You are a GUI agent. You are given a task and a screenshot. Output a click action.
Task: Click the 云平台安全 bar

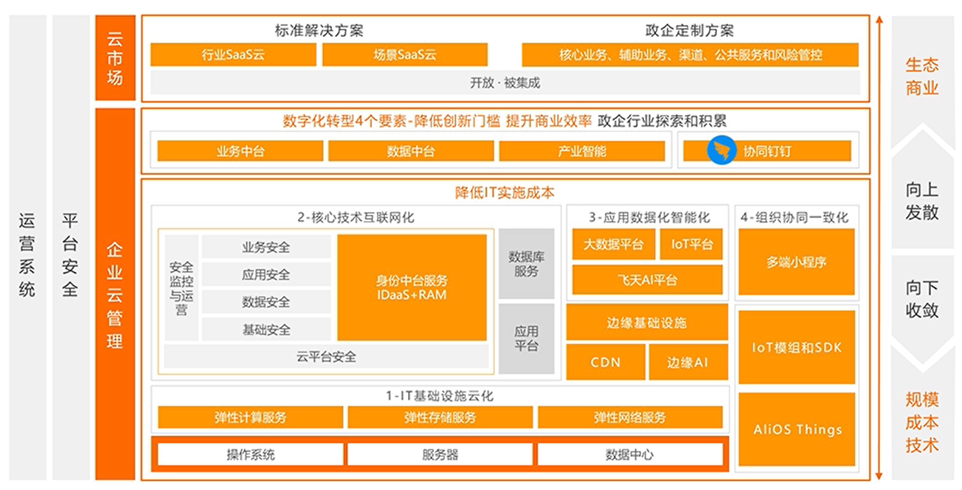[x=326, y=357]
